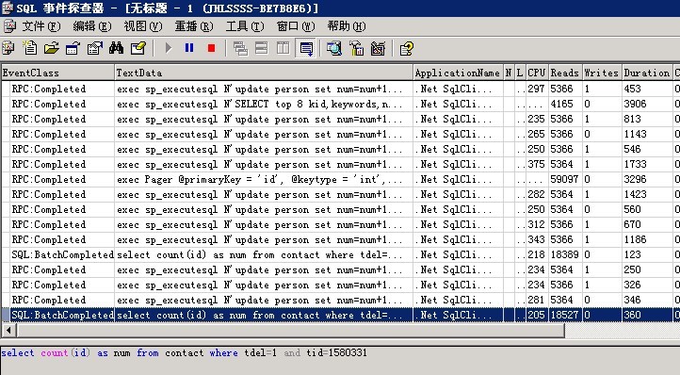Clear trace window with eraser icon
Viewport: 680px width, 375px height.
(x=138, y=48)
